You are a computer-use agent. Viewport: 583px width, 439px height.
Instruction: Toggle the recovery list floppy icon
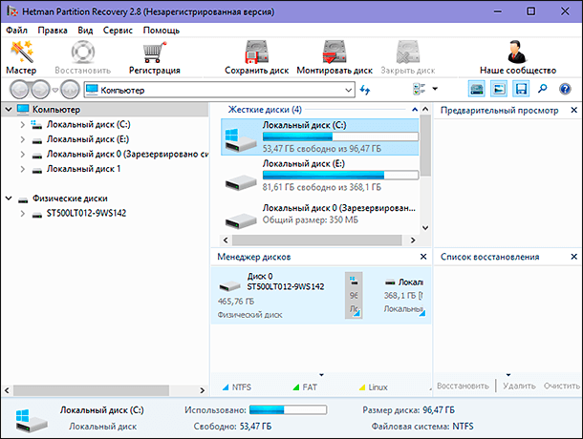[x=521, y=89]
